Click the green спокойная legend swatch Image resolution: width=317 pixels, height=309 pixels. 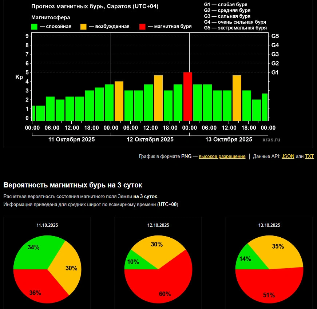coord(35,27)
